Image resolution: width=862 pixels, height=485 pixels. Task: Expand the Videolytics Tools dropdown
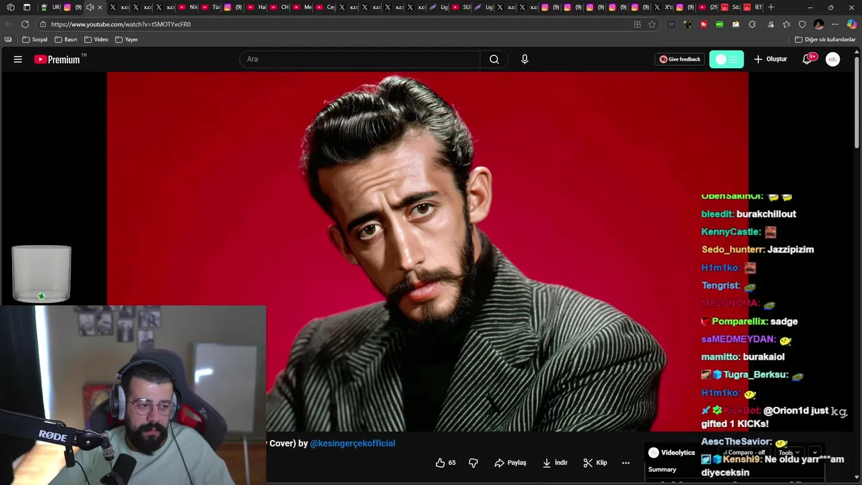[789, 453]
